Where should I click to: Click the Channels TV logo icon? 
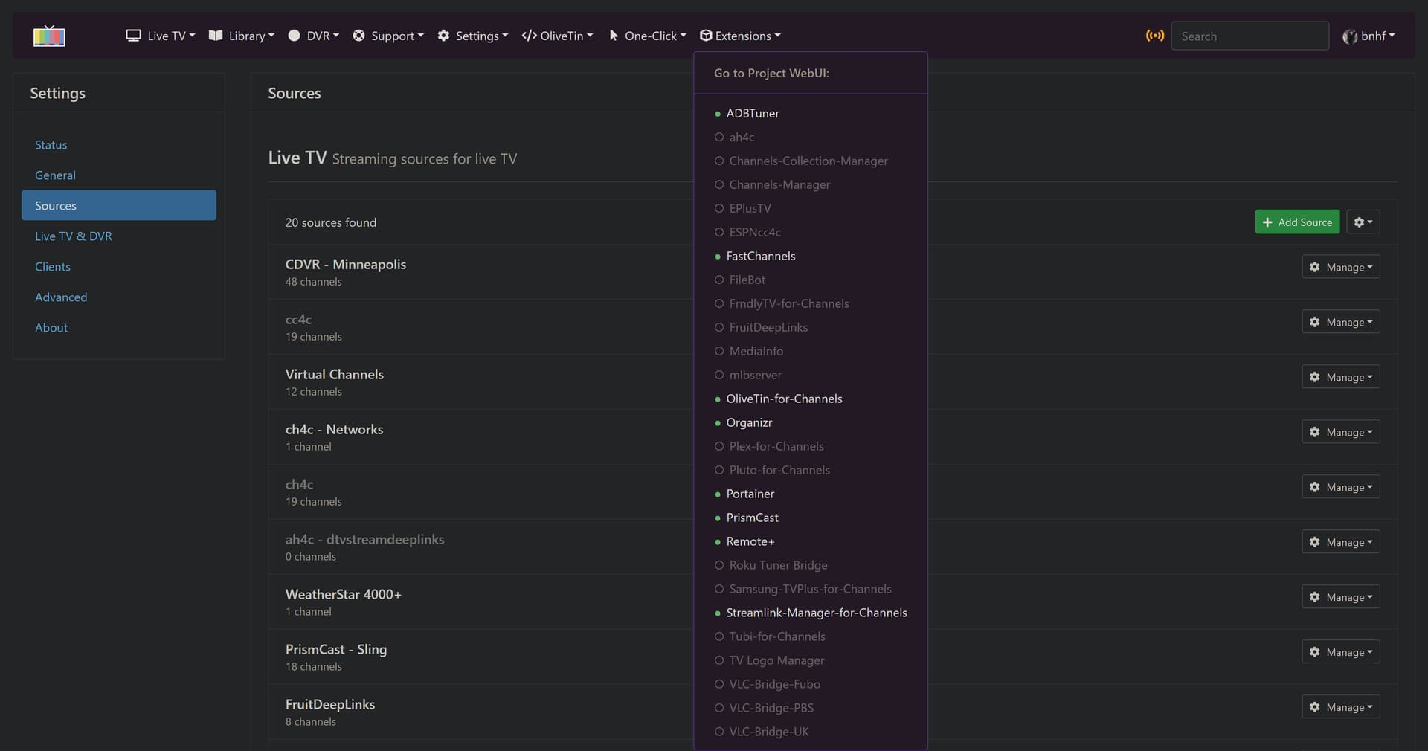(x=49, y=36)
